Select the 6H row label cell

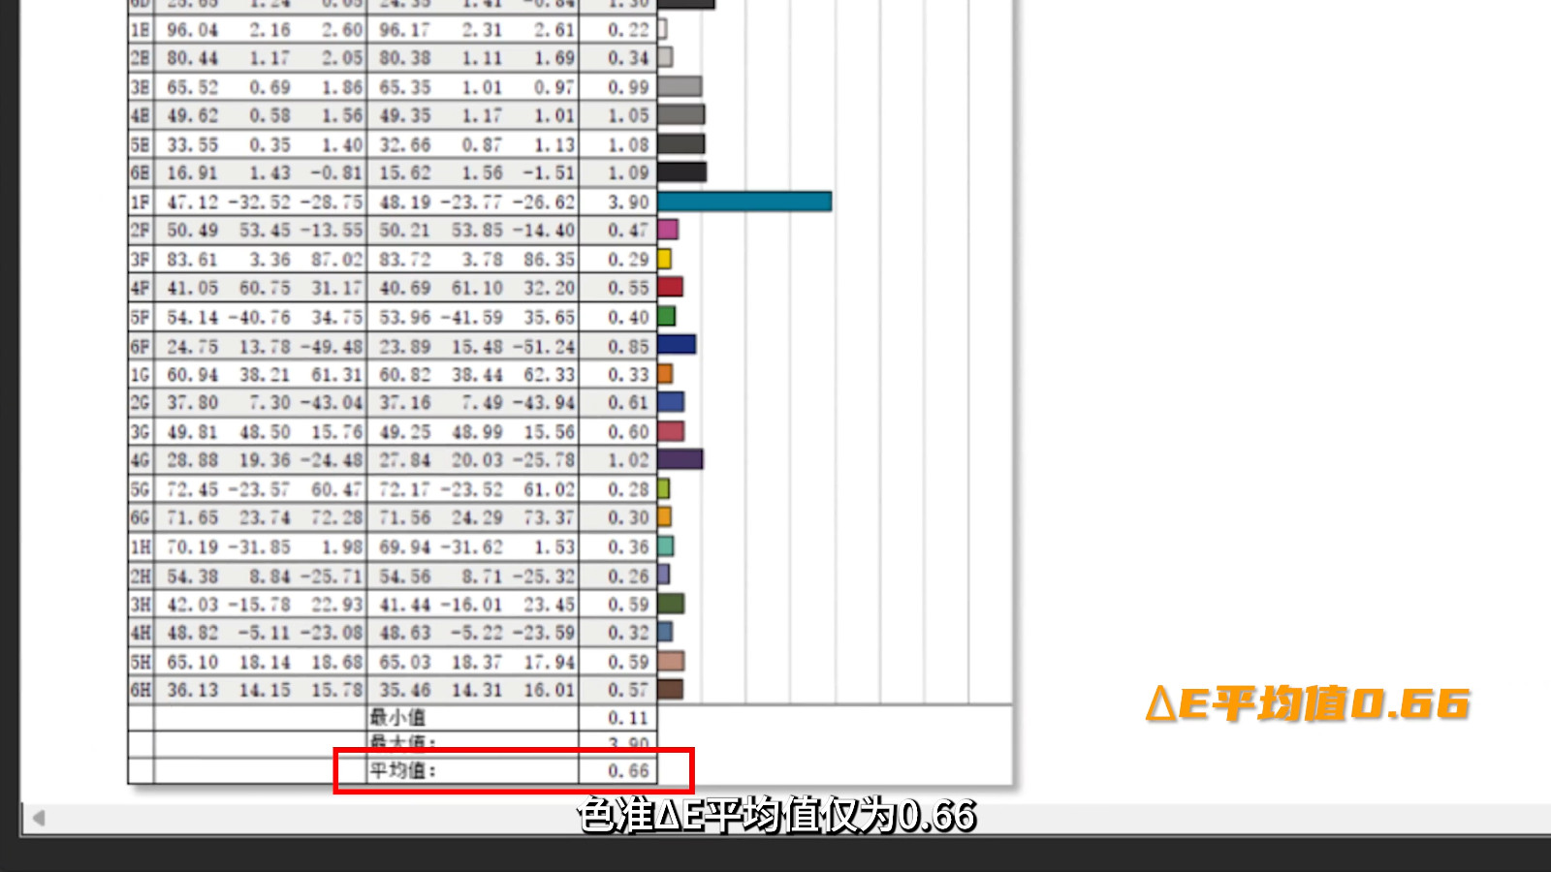(141, 690)
